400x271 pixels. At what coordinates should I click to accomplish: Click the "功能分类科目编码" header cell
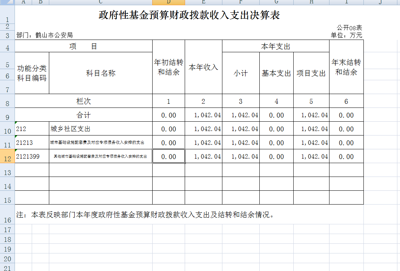[x=32, y=73]
